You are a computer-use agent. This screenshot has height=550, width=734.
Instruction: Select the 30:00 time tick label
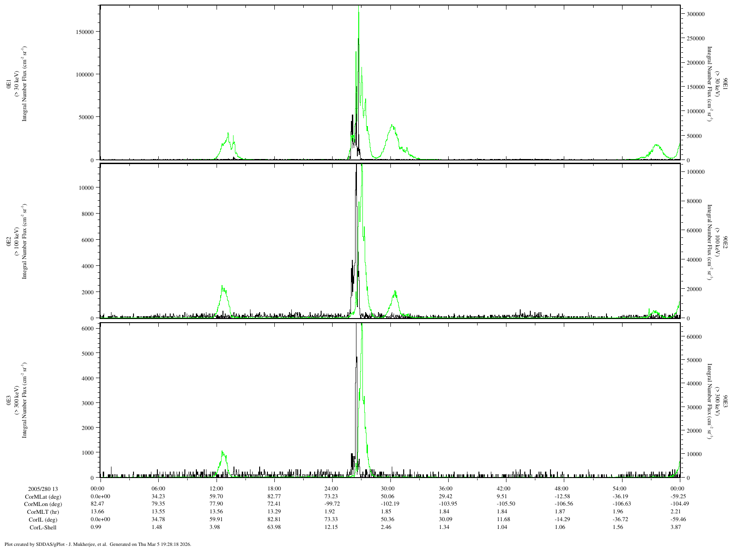coord(389,489)
